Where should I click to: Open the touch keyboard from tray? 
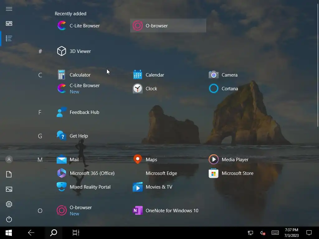pos(275,233)
